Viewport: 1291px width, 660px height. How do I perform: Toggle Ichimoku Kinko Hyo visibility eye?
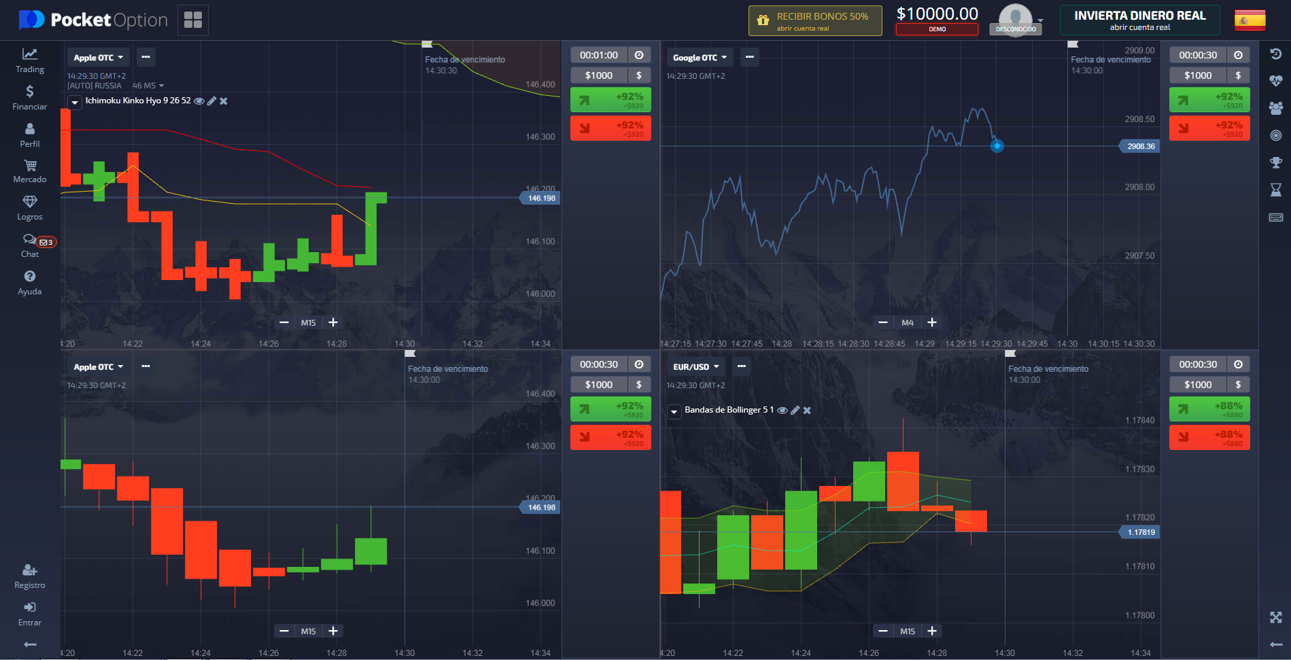tap(199, 101)
